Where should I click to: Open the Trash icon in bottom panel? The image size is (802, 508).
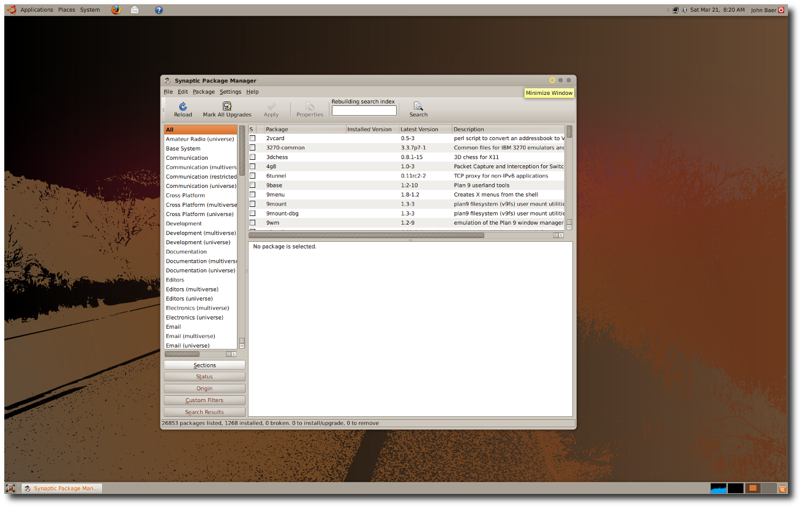782,488
